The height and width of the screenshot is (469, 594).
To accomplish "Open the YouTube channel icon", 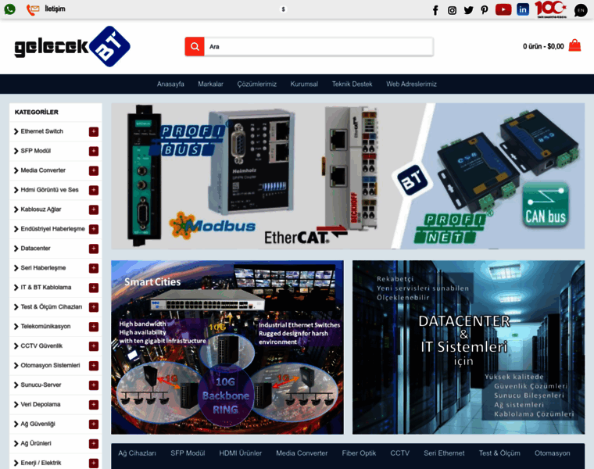I will 503,9.
